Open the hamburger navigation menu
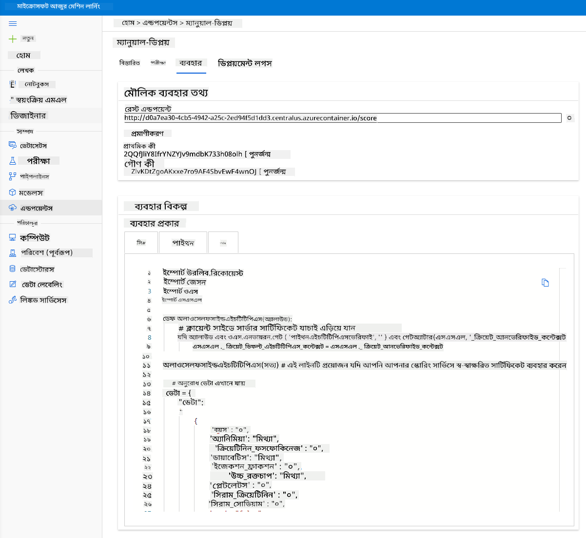 click(x=13, y=23)
